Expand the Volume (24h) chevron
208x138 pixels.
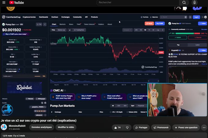pyautogui.click(x=19, y=49)
